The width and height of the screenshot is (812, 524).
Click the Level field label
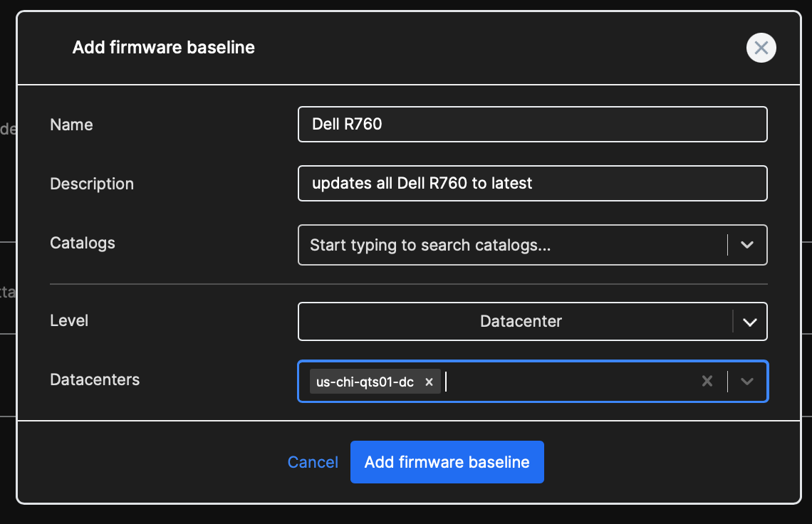tap(69, 320)
